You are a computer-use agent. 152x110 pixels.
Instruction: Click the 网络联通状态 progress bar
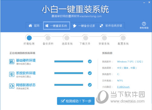pyautogui.click(x=69, y=85)
